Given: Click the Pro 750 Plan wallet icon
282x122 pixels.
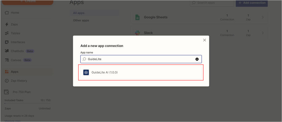Looking at the screenshot, I should [x=7, y=92].
